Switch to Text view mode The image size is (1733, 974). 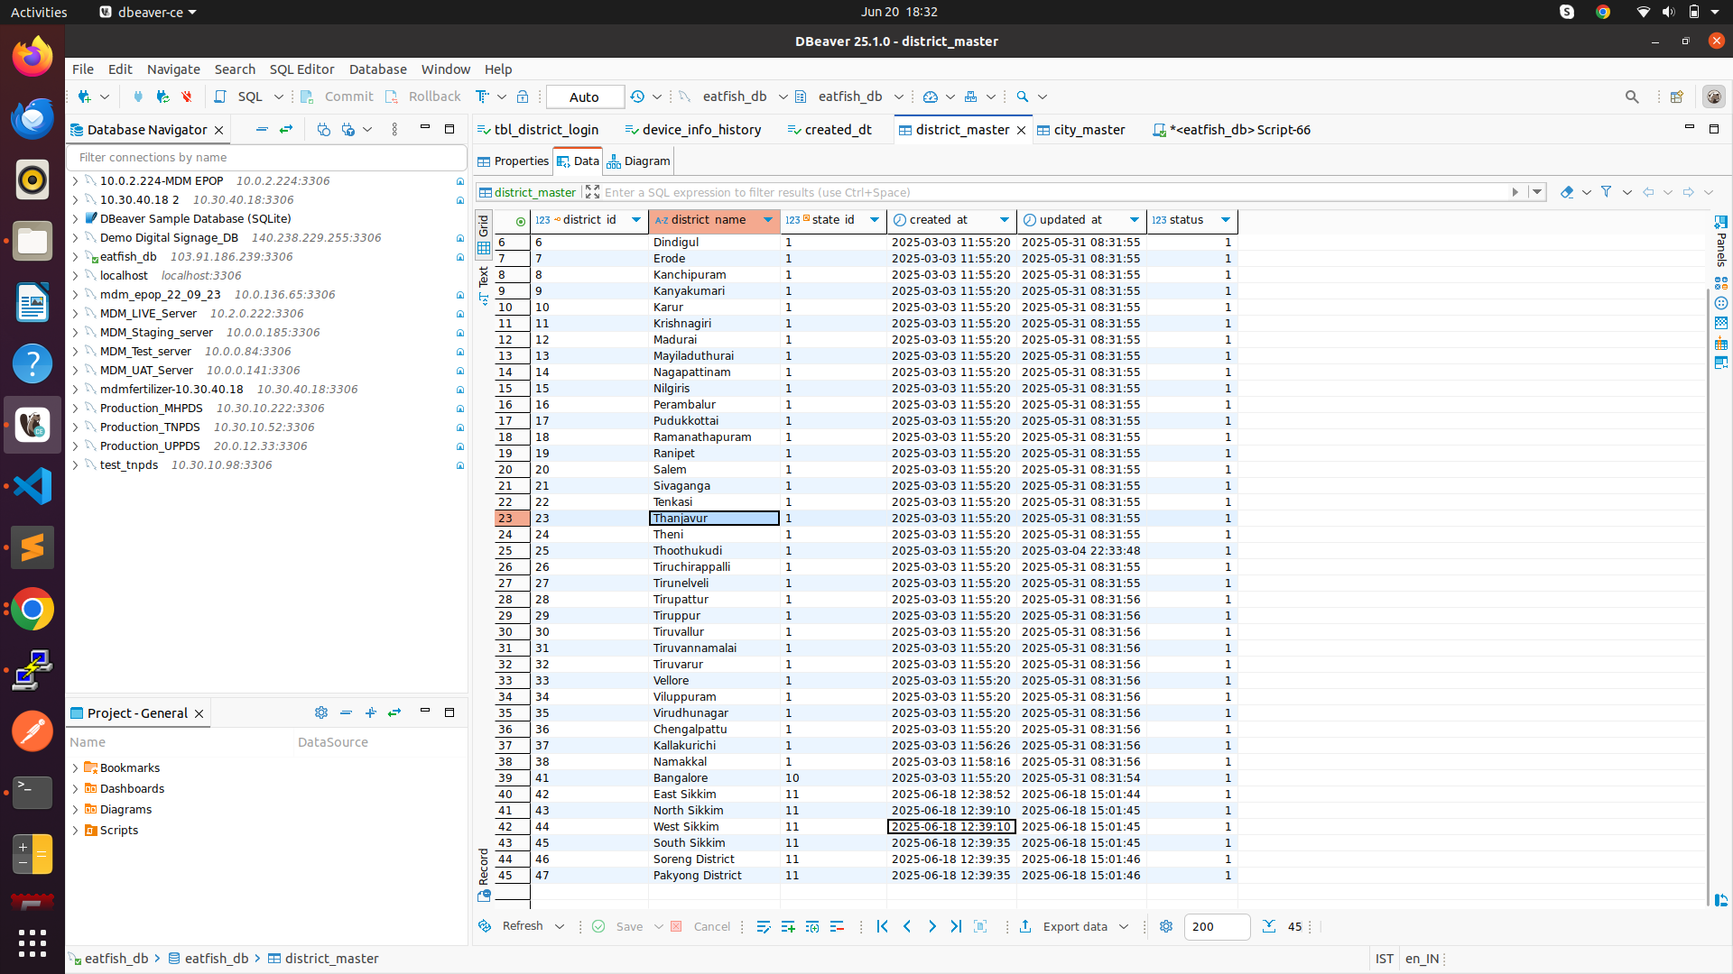coord(484,281)
